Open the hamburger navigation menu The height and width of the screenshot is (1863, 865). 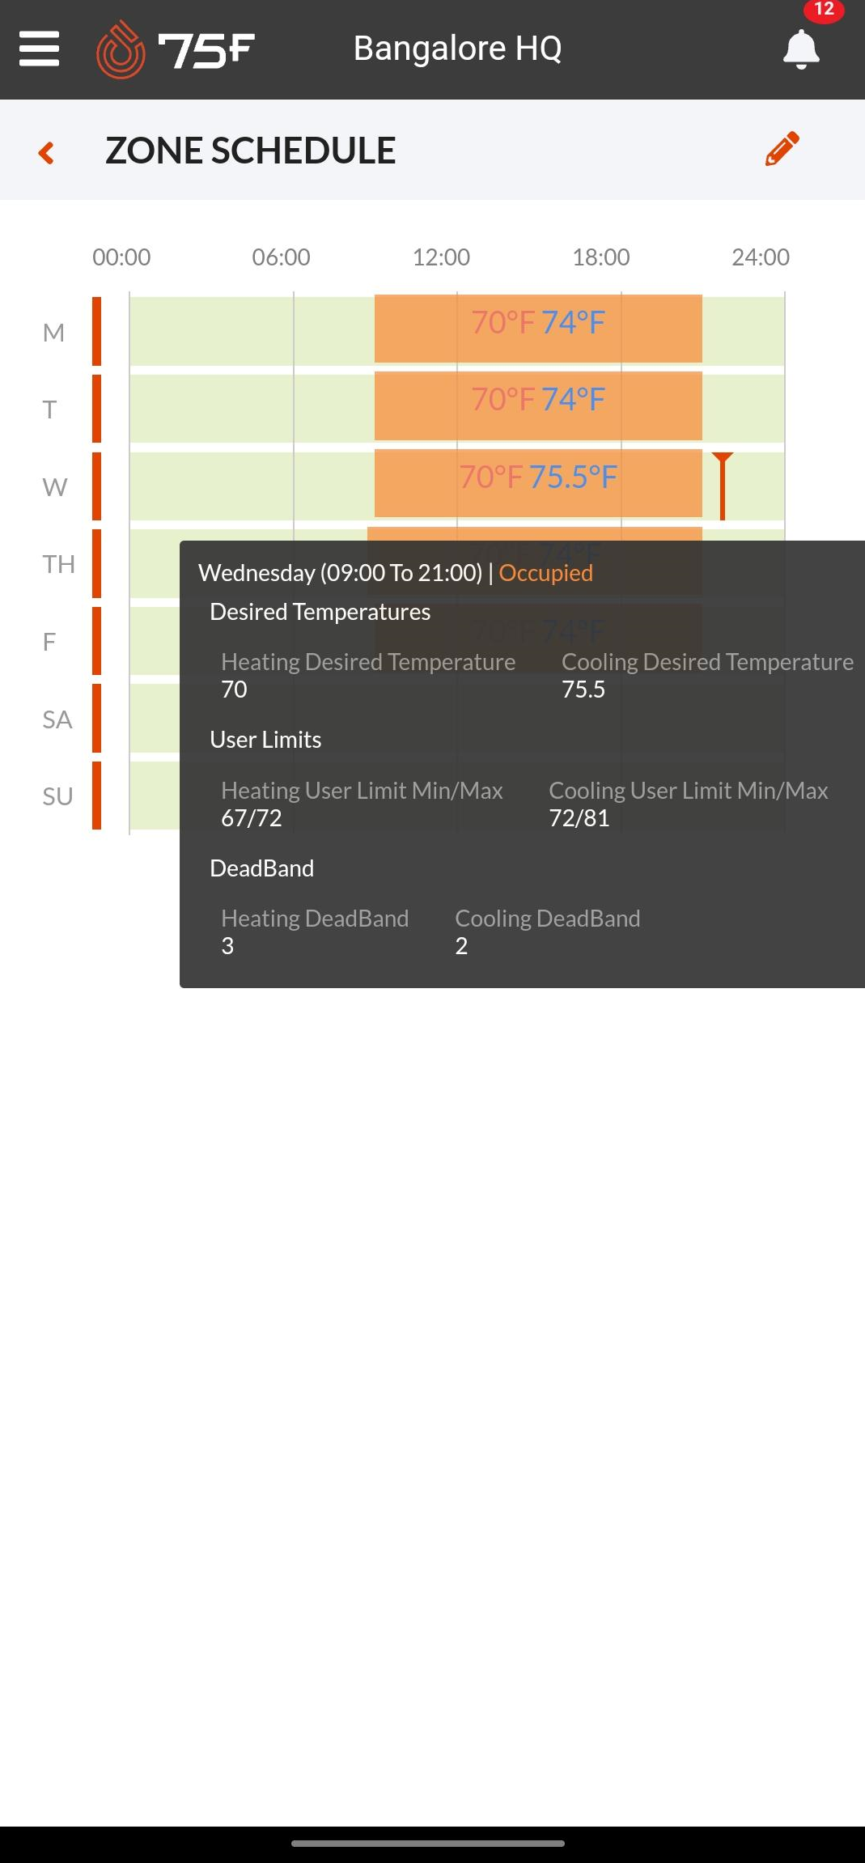click(39, 49)
